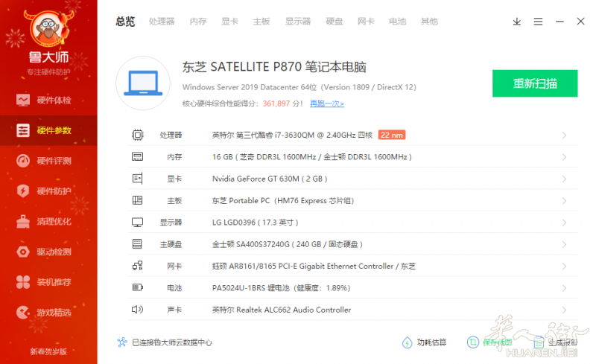Open 清理优化 cleanup section
The width and height of the screenshot is (596, 364).
48,222
